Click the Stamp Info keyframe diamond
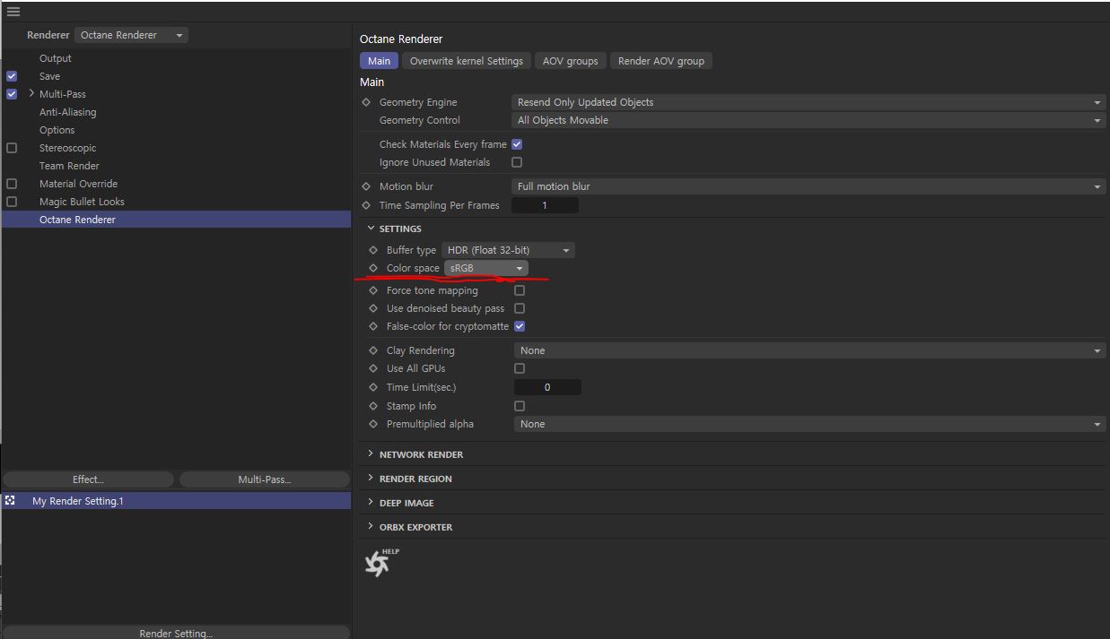Screen dimensions: 1110x639 pyautogui.click(x=373, y=406)
